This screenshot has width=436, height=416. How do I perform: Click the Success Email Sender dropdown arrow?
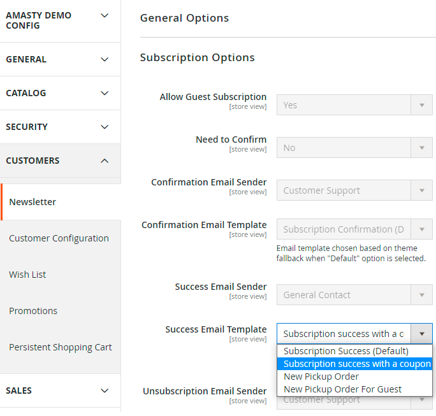point(421,295)
